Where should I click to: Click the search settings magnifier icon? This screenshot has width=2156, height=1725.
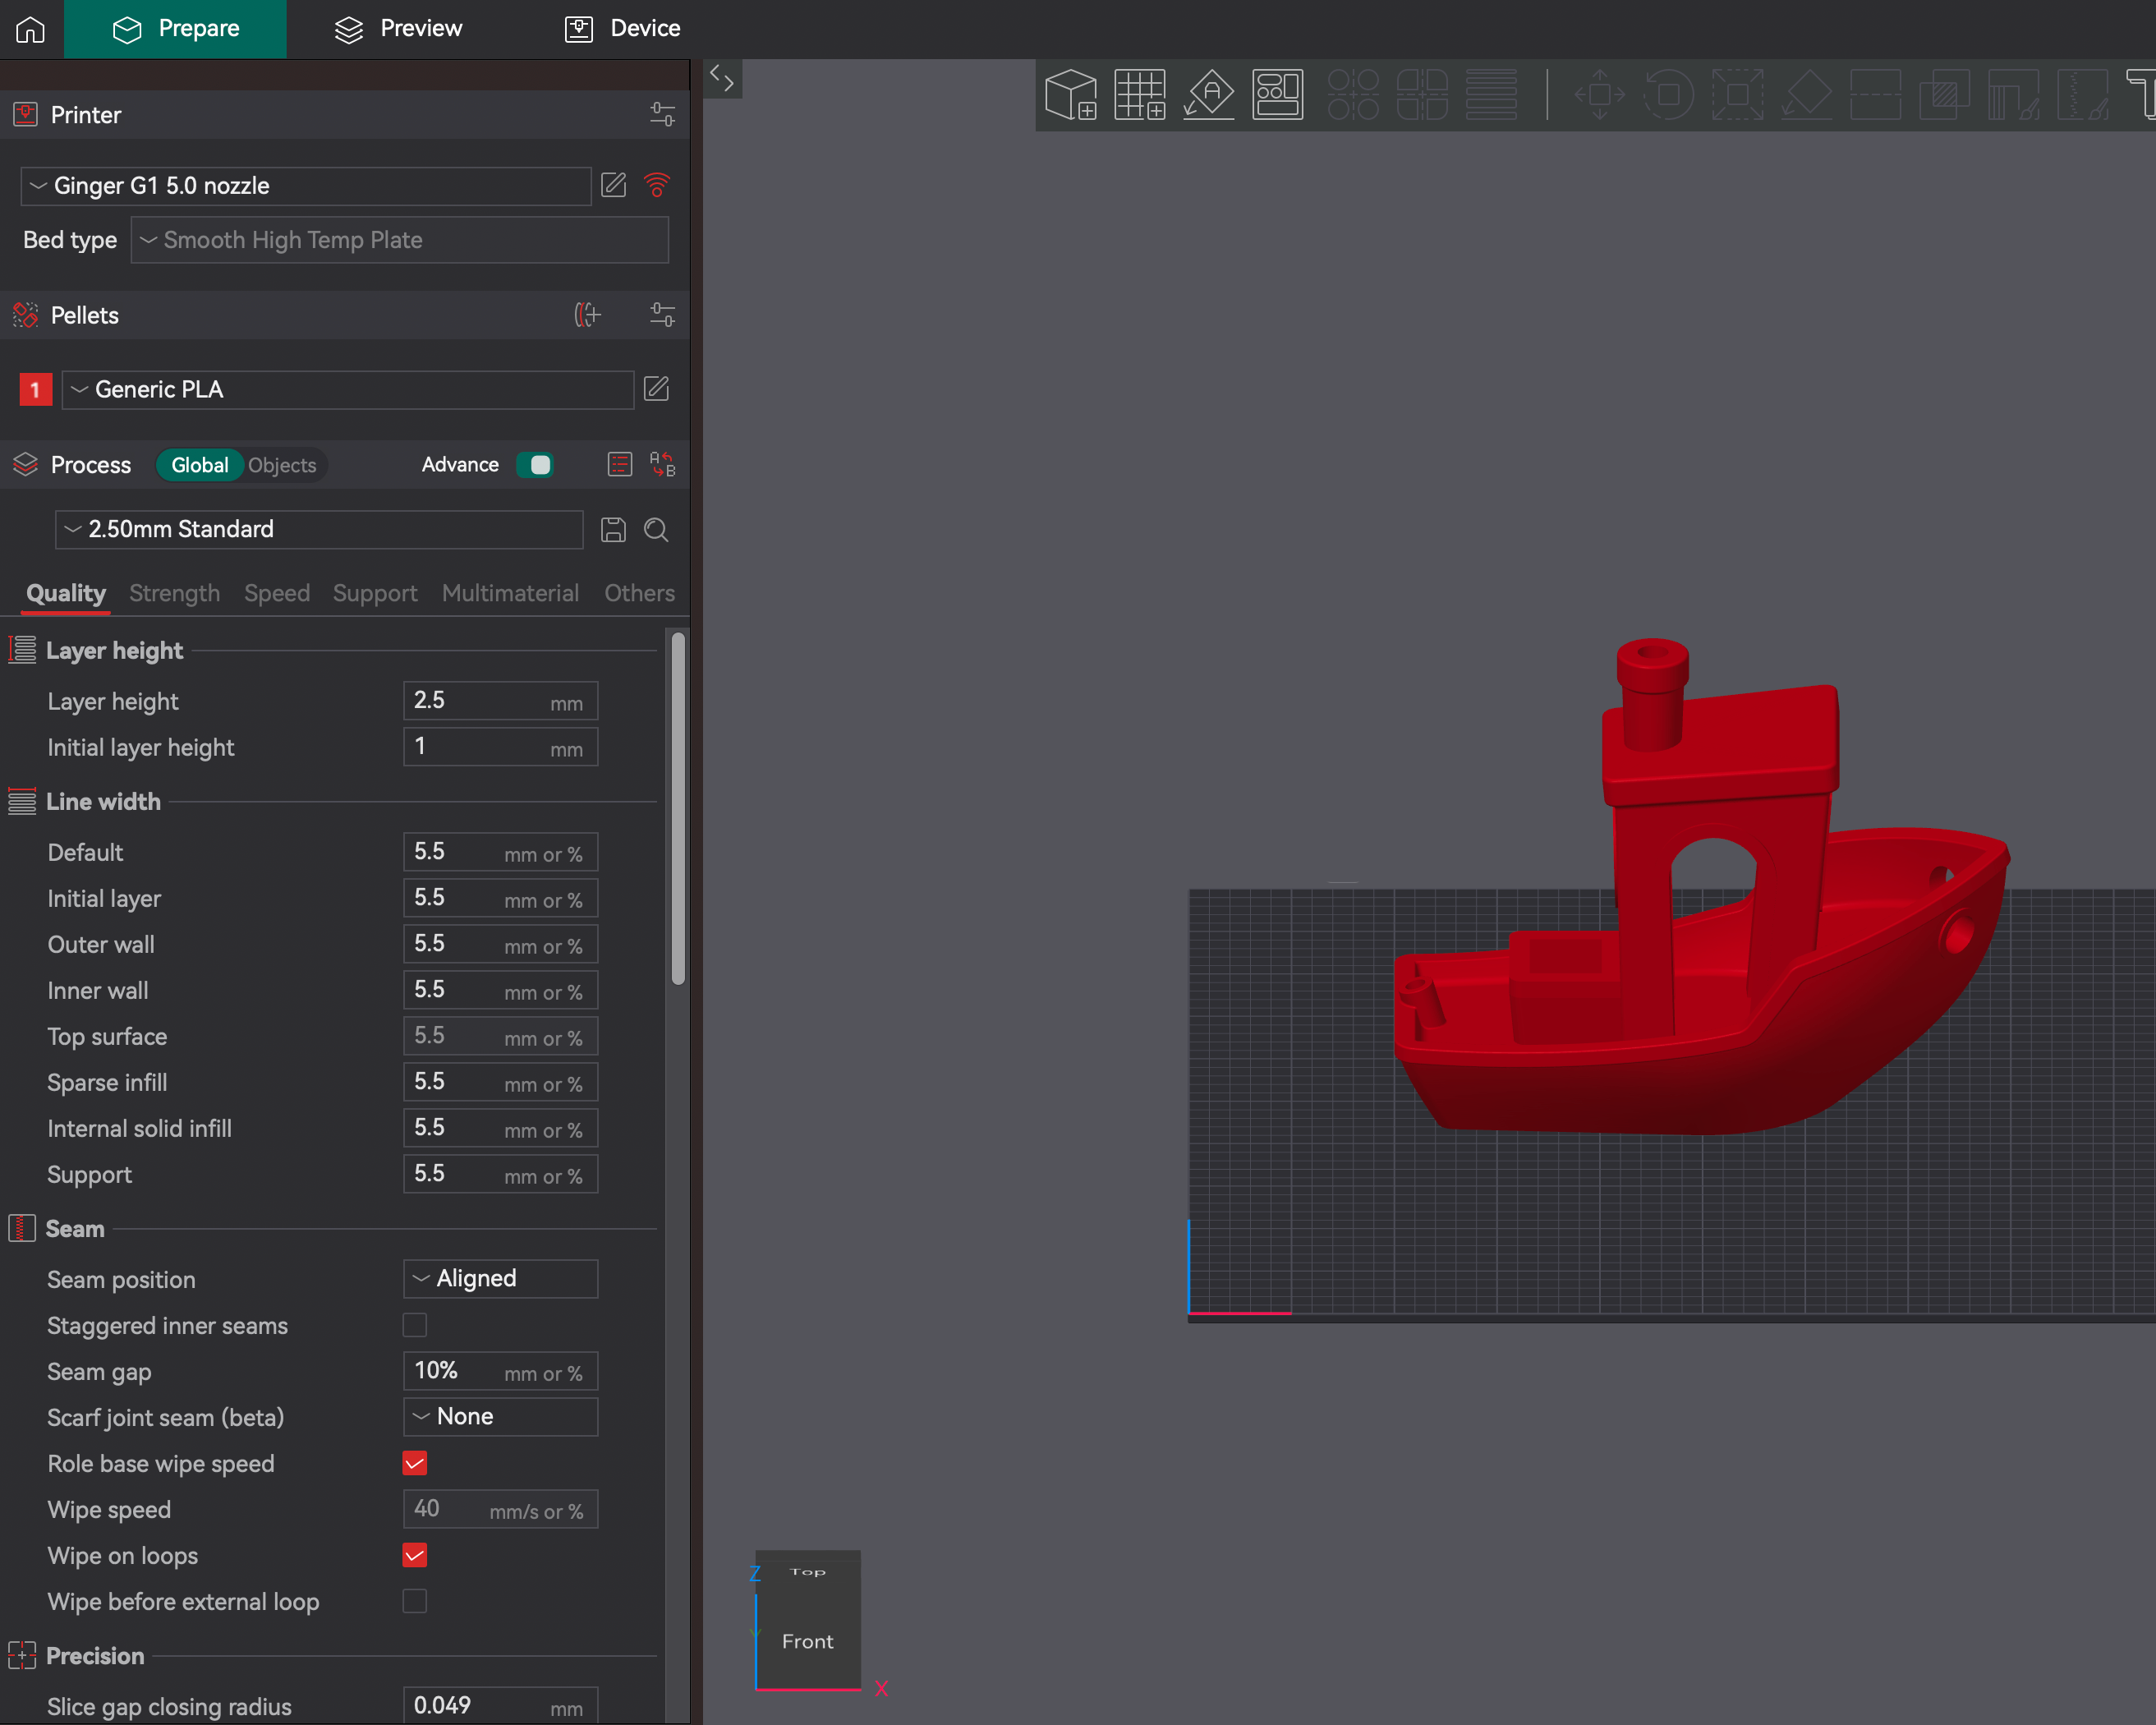656,530
